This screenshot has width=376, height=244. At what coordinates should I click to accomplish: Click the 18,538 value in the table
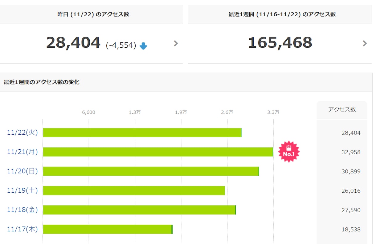pyautogui.click(x=351, y=230)
